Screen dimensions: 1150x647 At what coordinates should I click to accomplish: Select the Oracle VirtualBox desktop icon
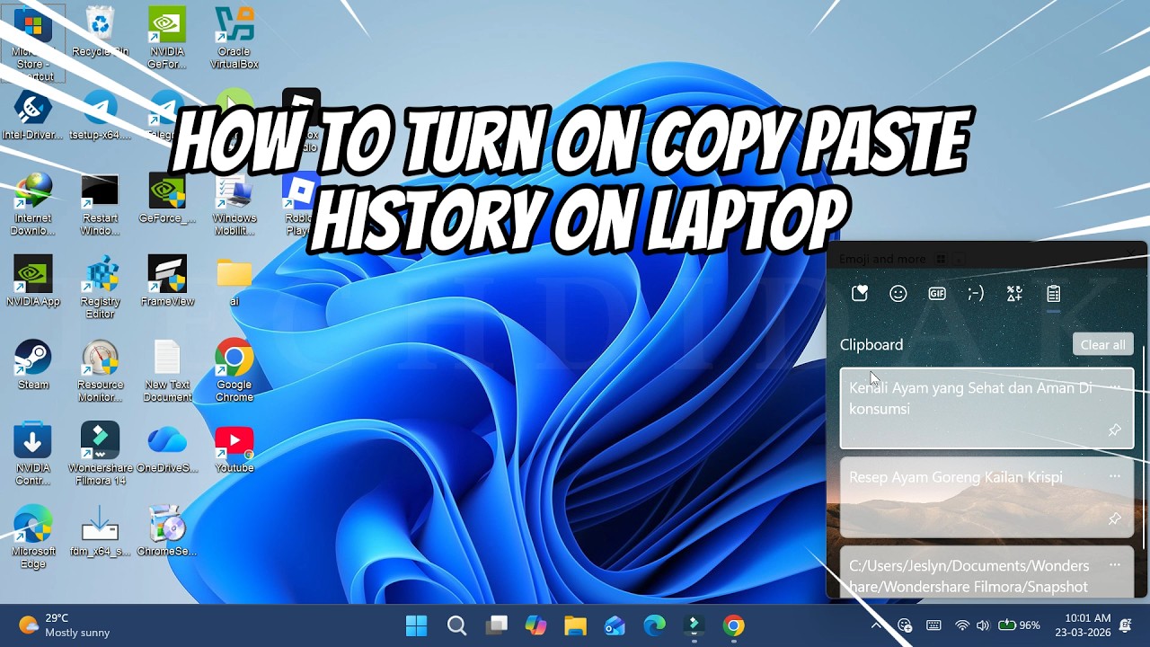pos(234,39)
